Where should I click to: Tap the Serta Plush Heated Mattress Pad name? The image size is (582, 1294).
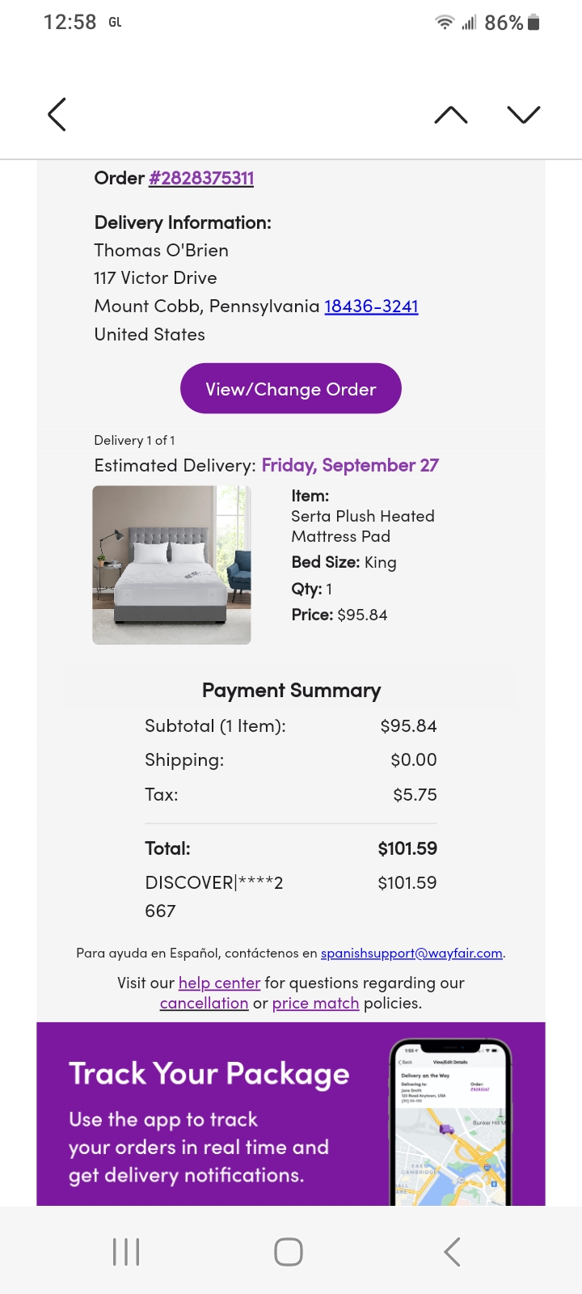[363, 526]
